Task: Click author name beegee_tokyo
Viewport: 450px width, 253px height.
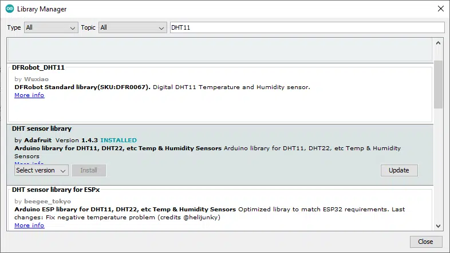Action: [48, 202]
